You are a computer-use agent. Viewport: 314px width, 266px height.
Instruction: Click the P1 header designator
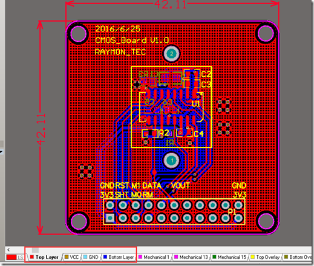(232, 212)
